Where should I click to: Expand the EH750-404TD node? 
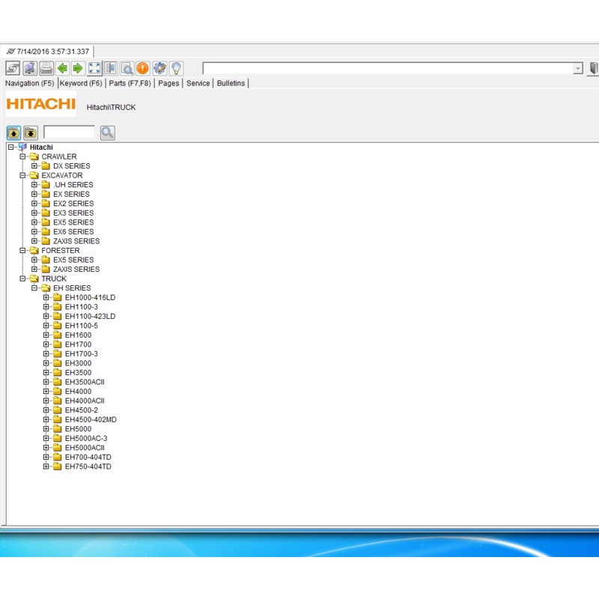coord(46,466)
